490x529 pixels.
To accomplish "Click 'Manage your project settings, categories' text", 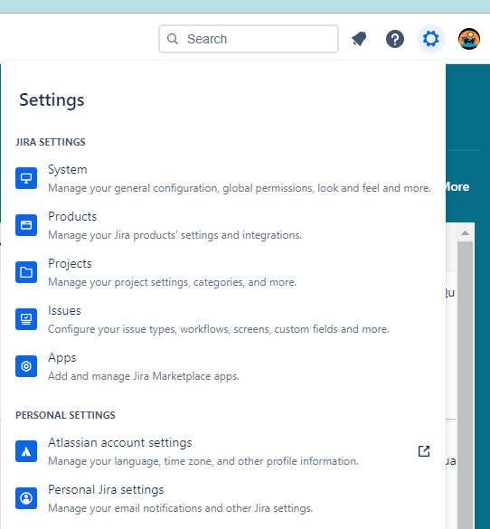I will [172, 282].
